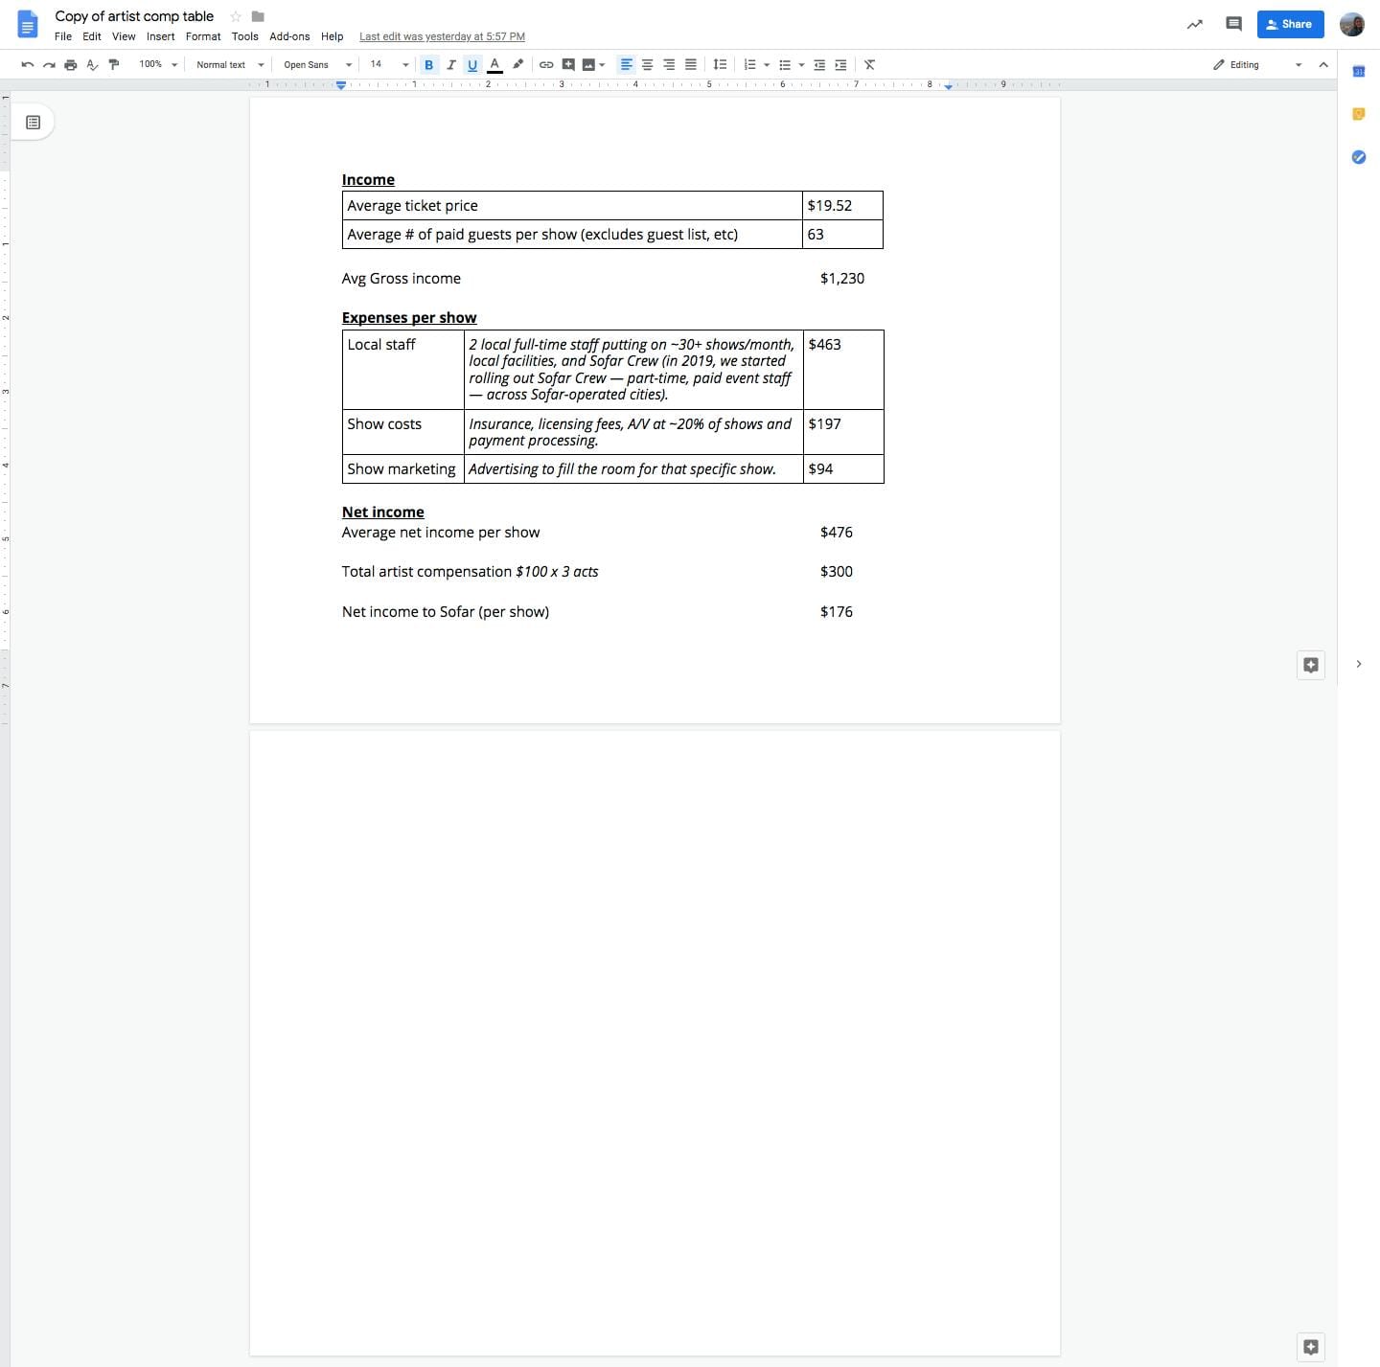Open the Help menu
This screenshot has width=1380, height=1367.
pos(333,36)
